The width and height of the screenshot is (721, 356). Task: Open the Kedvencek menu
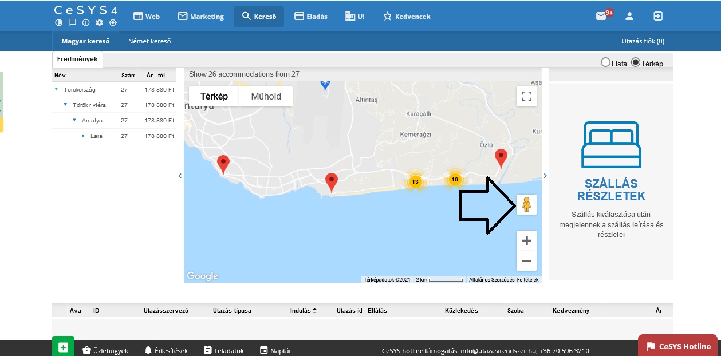click(406, 17)
